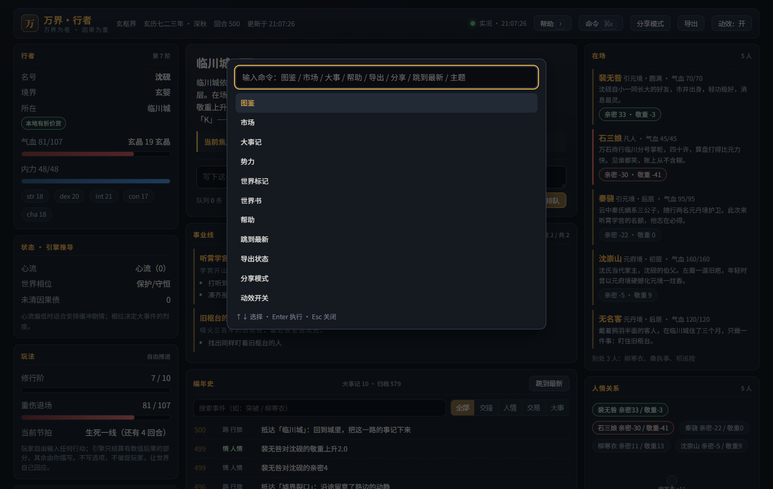Focus the command palette input field
773x489 pixels.
point(386,77)
